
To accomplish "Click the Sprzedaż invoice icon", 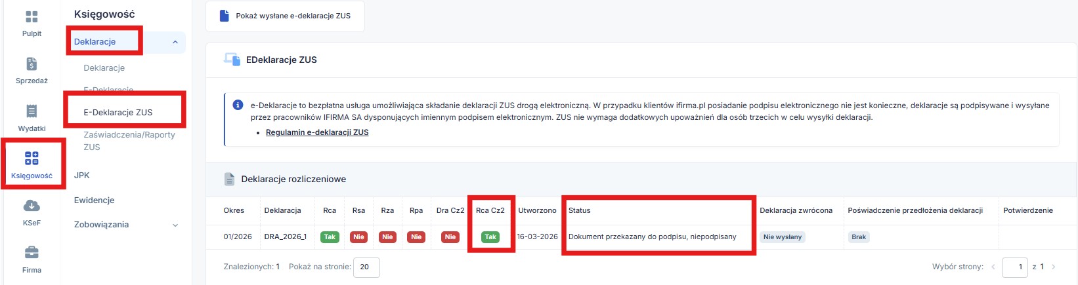I will click(32, 64).
